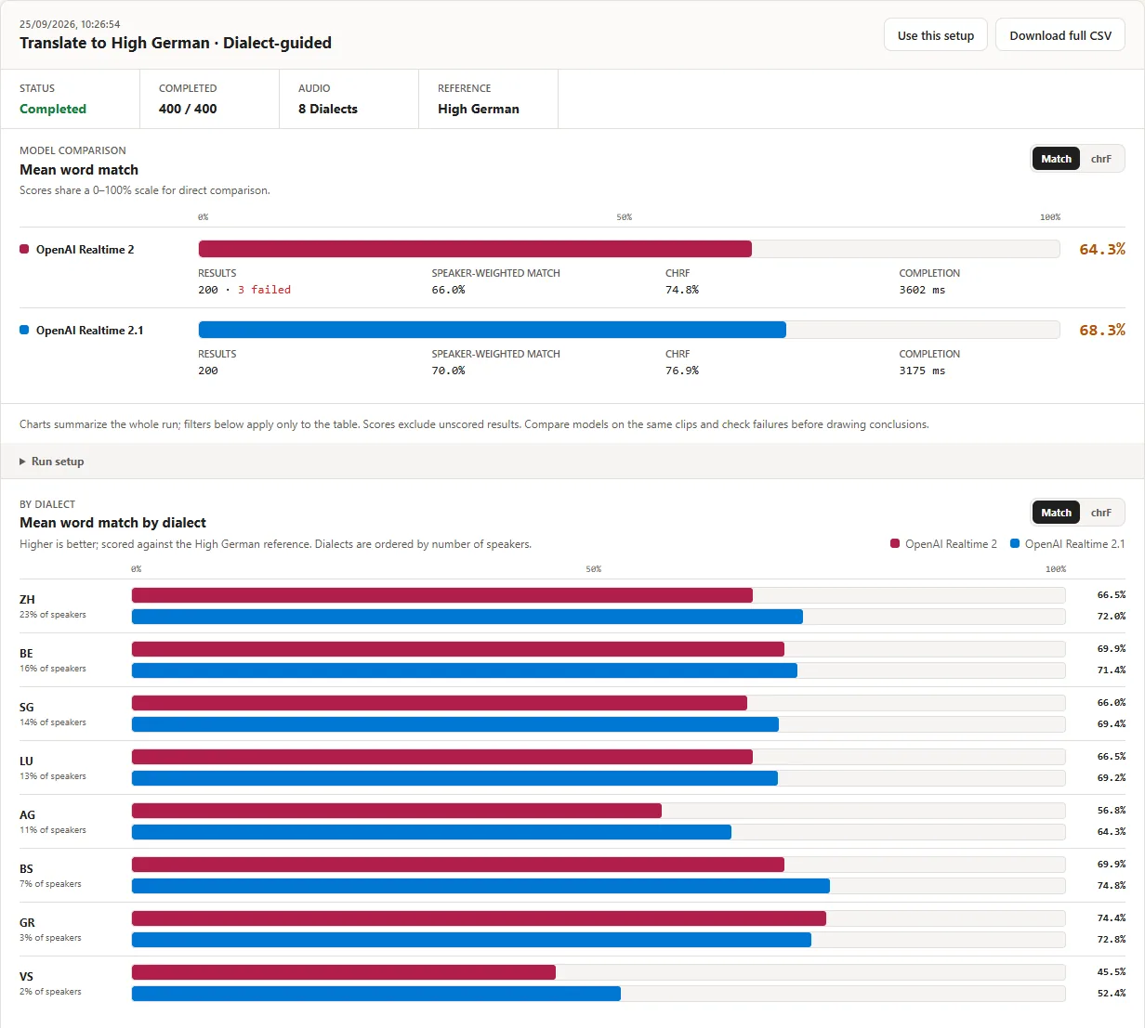Click OpenAI Realtime 2 legend entry in dialect chart
Viewport: 1145px width, 1028px height.
pyautogui.click(x=943, y=544)
